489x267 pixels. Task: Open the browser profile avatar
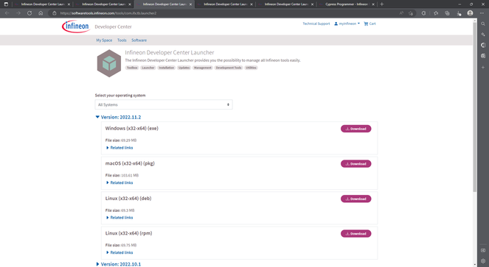coord(471,13)
